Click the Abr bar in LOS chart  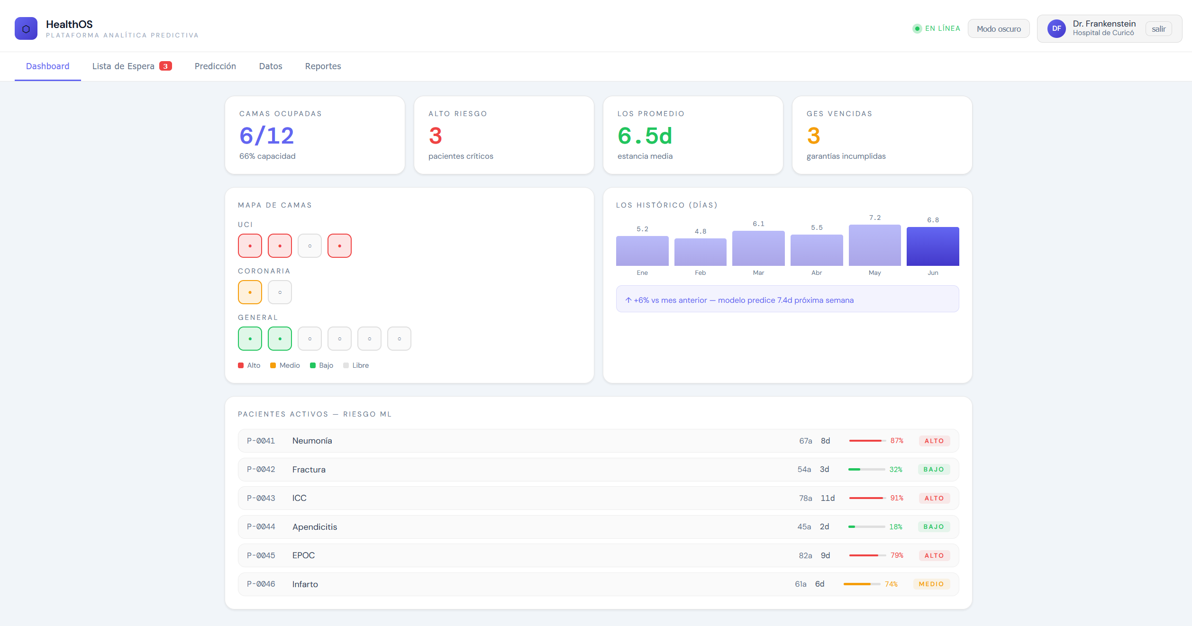[817, 250]
